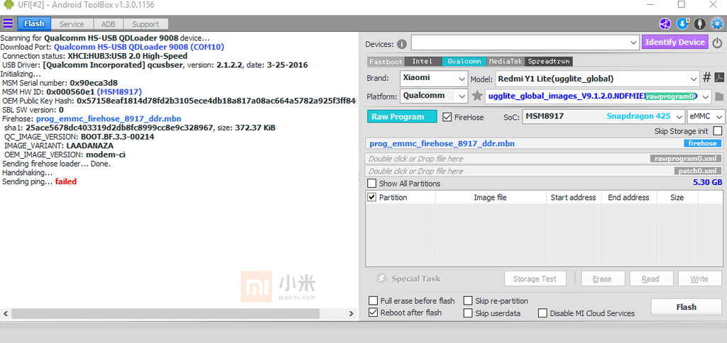Open the ugglite_global_images firmware dropdown

598,96
